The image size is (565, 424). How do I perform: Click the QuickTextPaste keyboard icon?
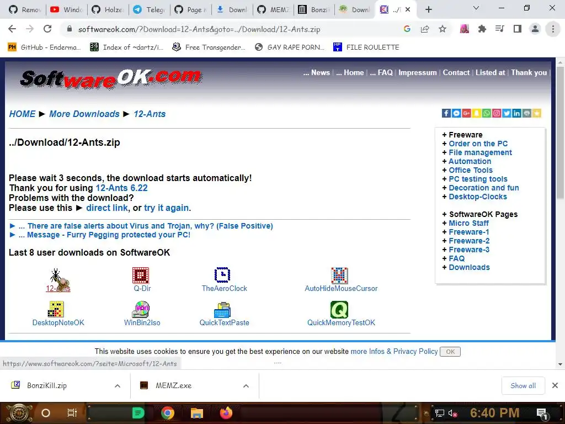point(222,310)
